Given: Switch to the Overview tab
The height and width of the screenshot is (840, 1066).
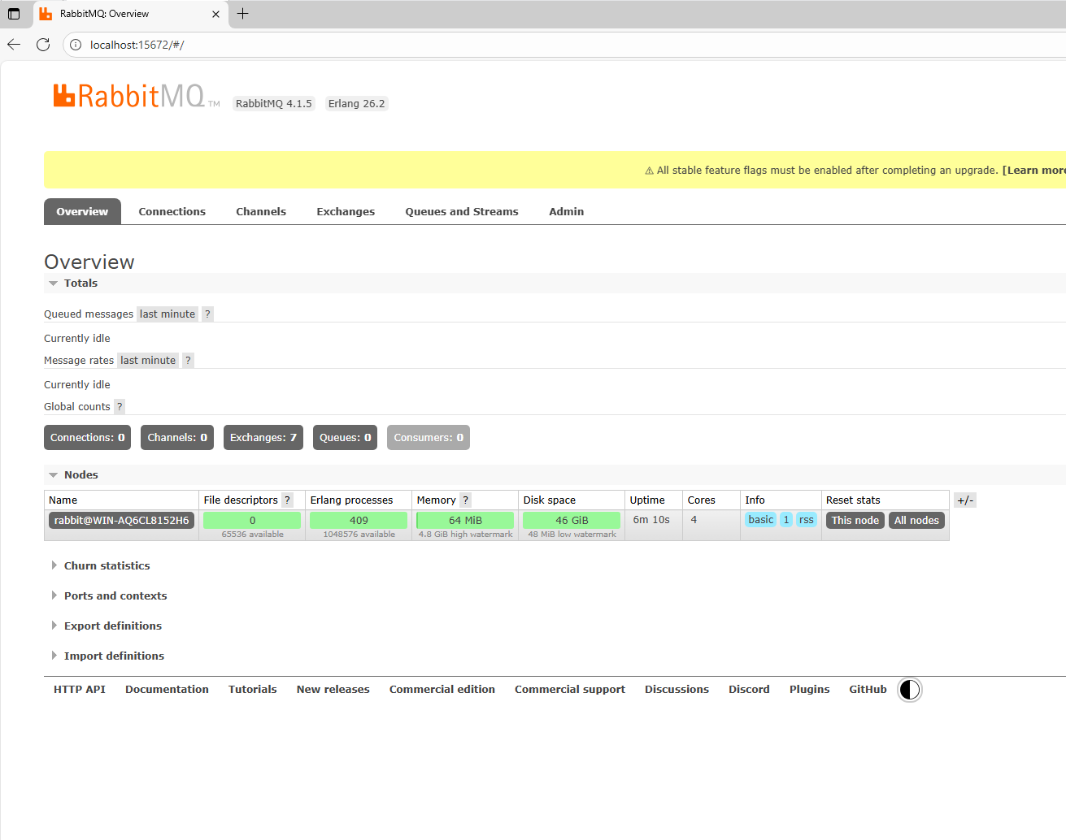Looking at the screenshot, I should point(82,211).
